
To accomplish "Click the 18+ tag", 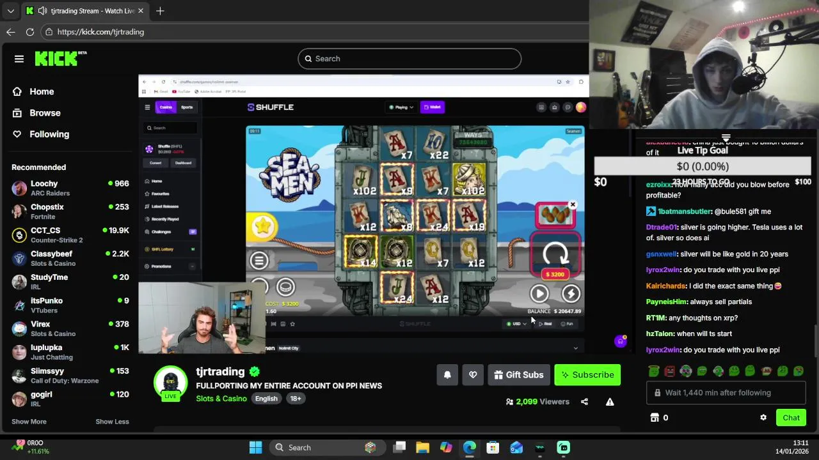I will coord(295,399).
